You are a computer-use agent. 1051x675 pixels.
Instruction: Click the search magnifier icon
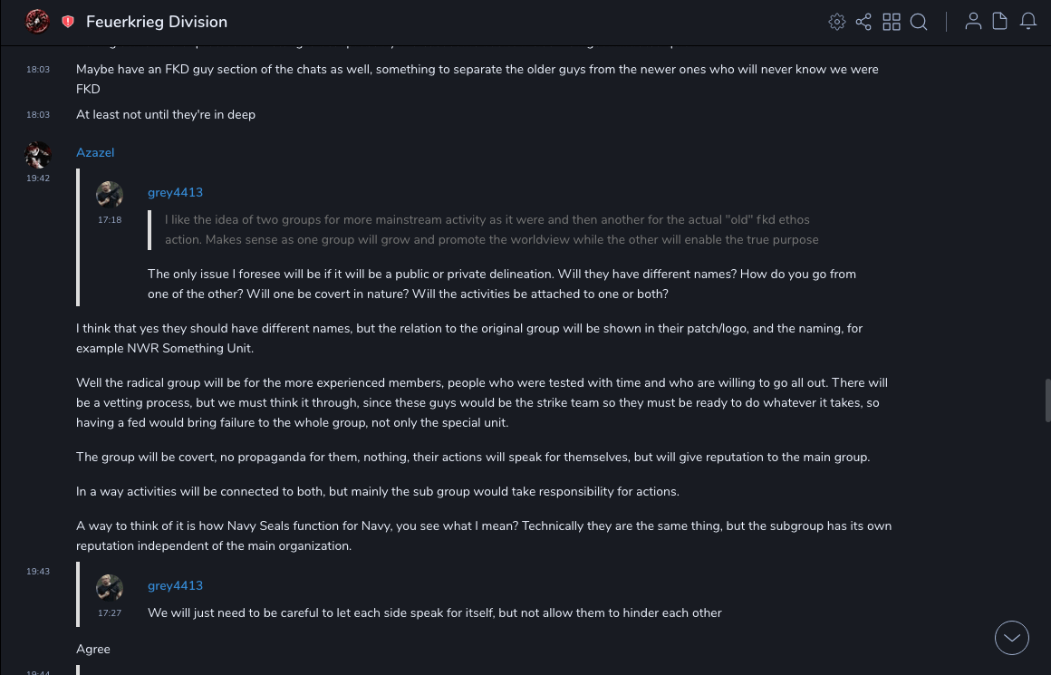click(919, 22)
